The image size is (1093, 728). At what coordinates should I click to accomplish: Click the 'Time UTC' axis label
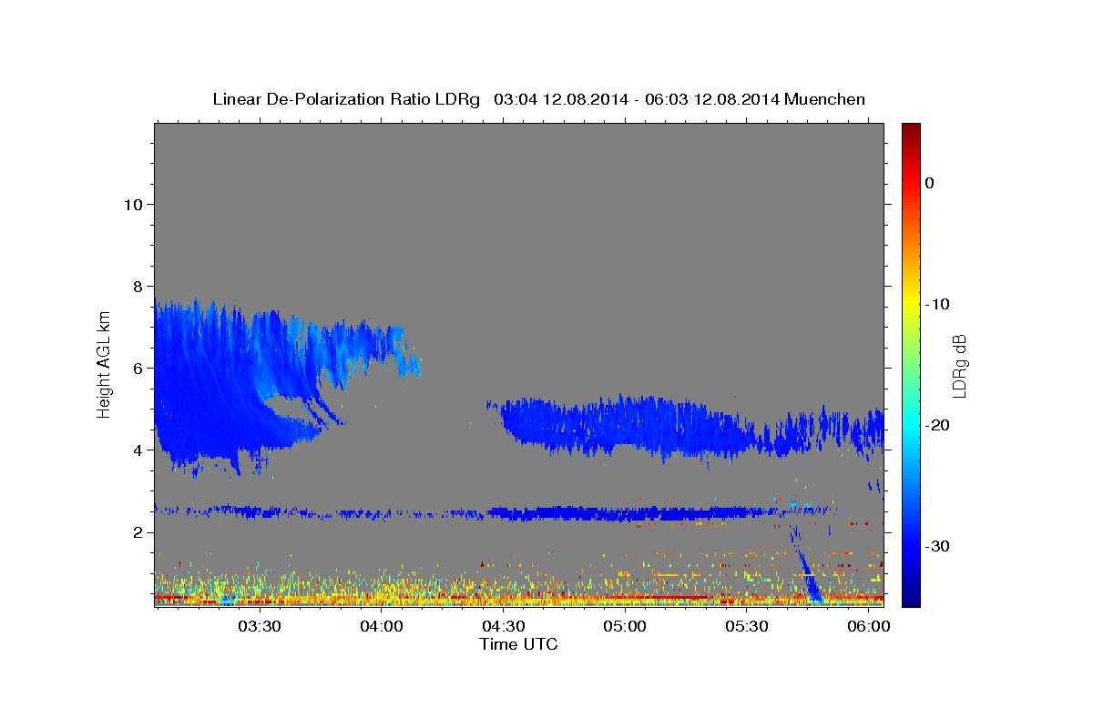coord(518,644)
